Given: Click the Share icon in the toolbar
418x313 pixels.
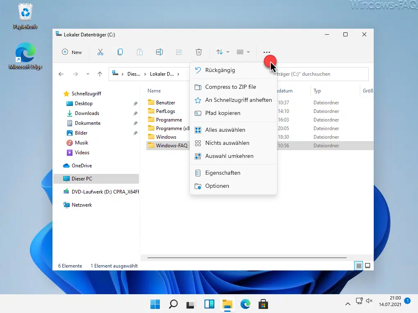Looking at the screenshot, I should pos(179,52).
